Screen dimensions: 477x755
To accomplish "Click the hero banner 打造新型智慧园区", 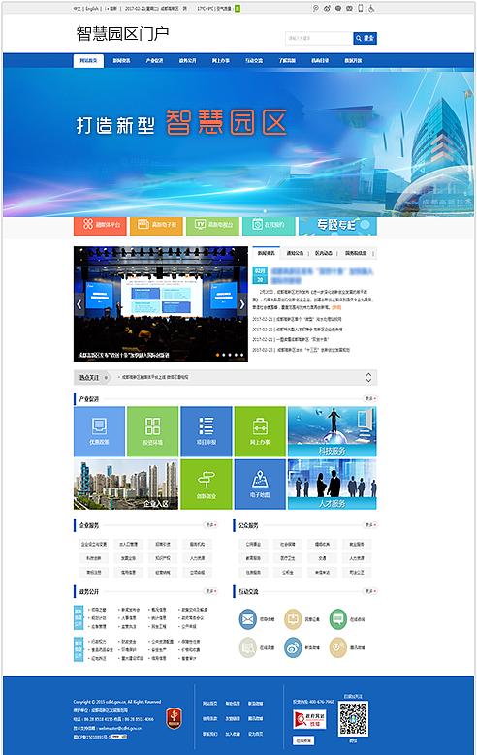I will pyautogui.click(x=238, y=142).
